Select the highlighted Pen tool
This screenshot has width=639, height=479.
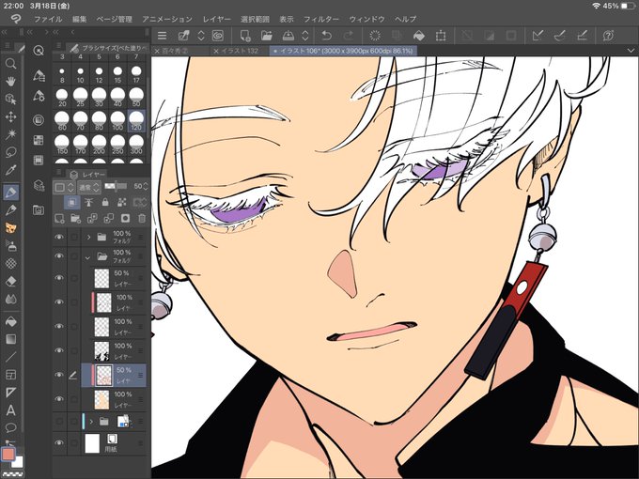coord(10,192)
